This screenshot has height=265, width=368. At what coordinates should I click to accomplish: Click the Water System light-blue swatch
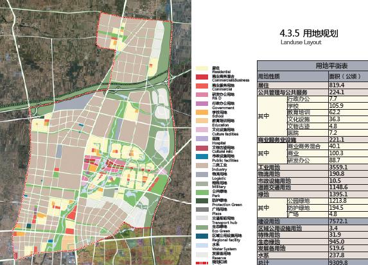202,245
